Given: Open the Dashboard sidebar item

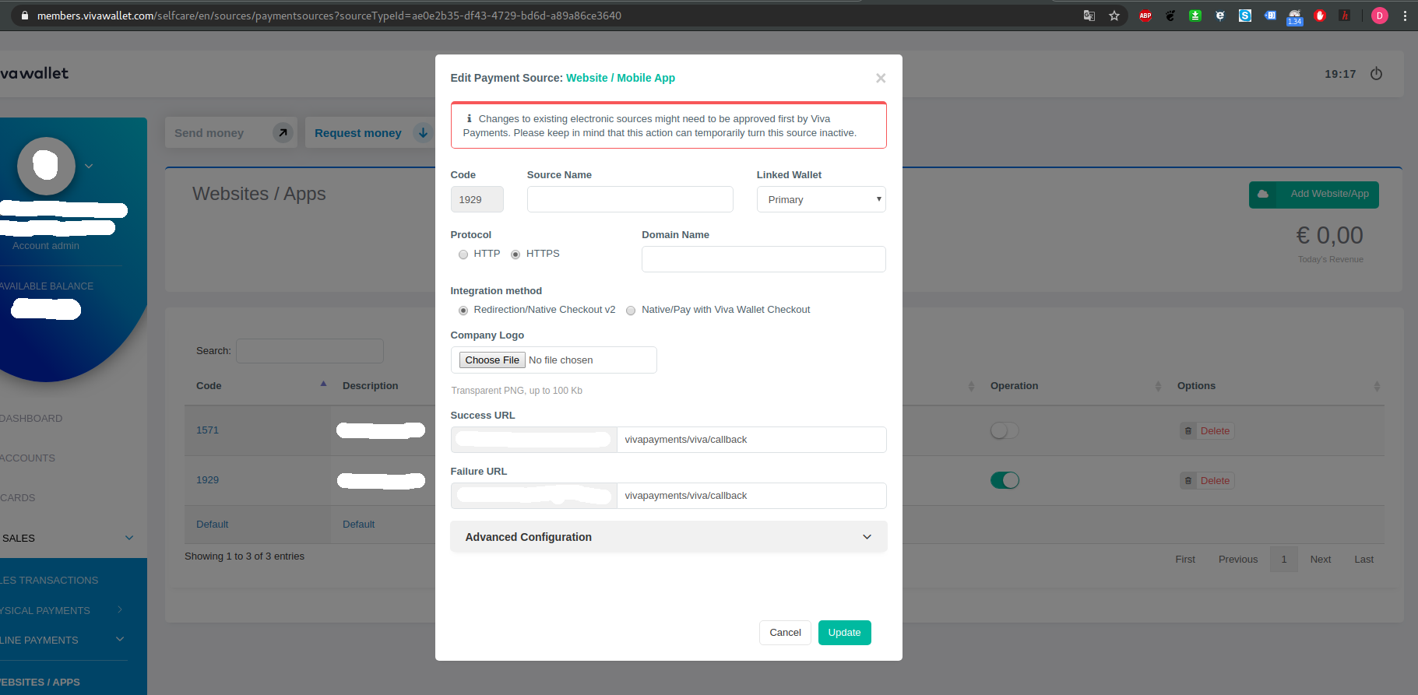Looking at the screenshot, I should [31, 418].
